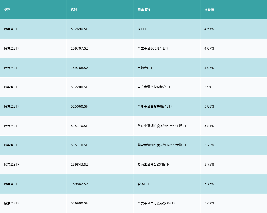
Task: Open 华安中证申万食品饮料ETF
Action: point(156,203)
